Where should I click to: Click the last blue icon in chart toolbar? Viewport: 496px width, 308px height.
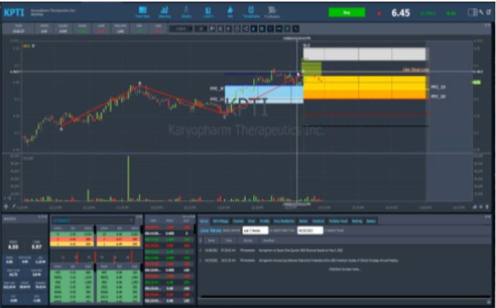pyautogui.click(x=295, y=28)
